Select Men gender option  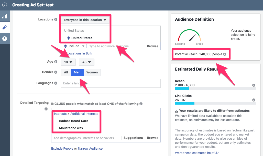(x=77, y=72)
